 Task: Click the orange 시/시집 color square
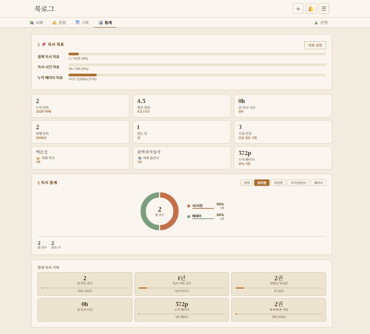188,205
